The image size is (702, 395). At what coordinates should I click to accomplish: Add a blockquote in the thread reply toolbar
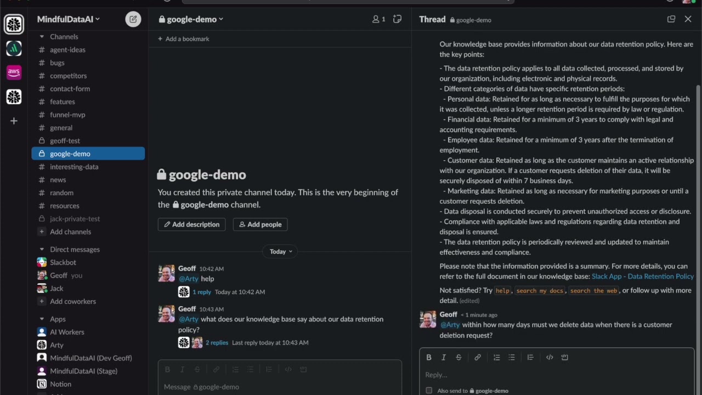pyautogui.click(x=530, y=357)
